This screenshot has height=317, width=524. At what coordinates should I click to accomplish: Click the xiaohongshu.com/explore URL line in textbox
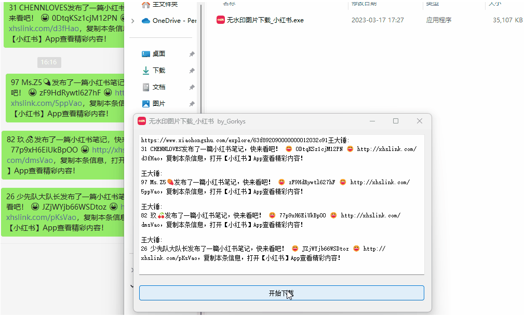(x=245, y=140)
